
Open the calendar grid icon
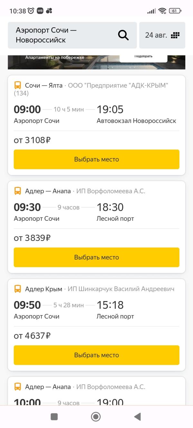pyautogui.click(x=175, y=35)
